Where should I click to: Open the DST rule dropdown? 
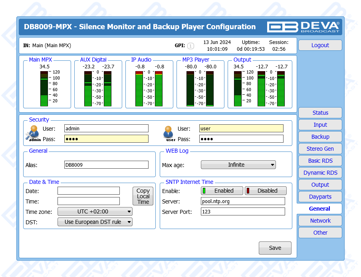[x=95, y=222]
